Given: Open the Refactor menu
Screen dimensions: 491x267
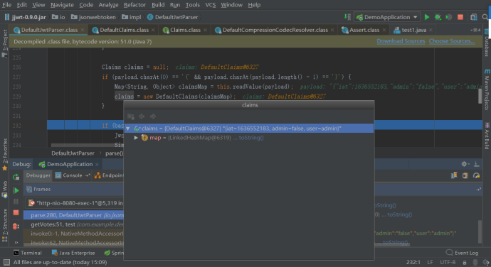Looking at the screenshot, I should [134, 5].
